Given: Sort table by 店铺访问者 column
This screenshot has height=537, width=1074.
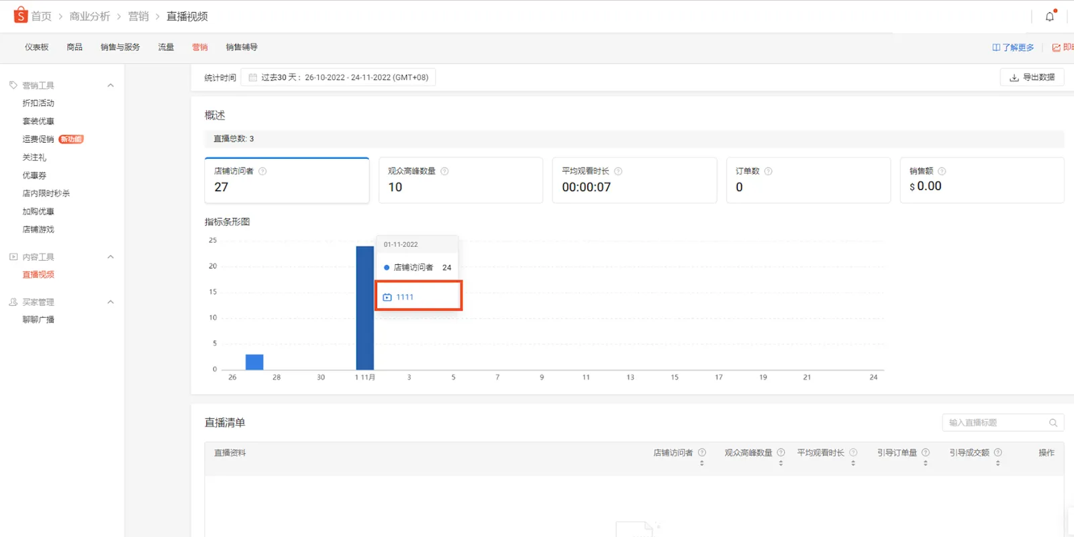Looking at the screenshot, I should click(x=702, y=463).
